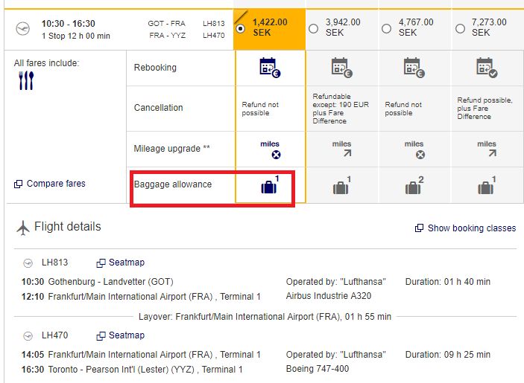Click the Refund possible, plus Fare Difference text
Viewport: 524px width, 383px height.
coord(484,109)
